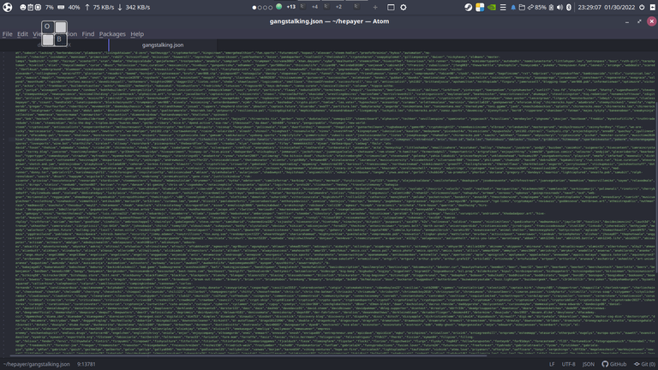Click the memory icon beside 40%

(61, 7)
